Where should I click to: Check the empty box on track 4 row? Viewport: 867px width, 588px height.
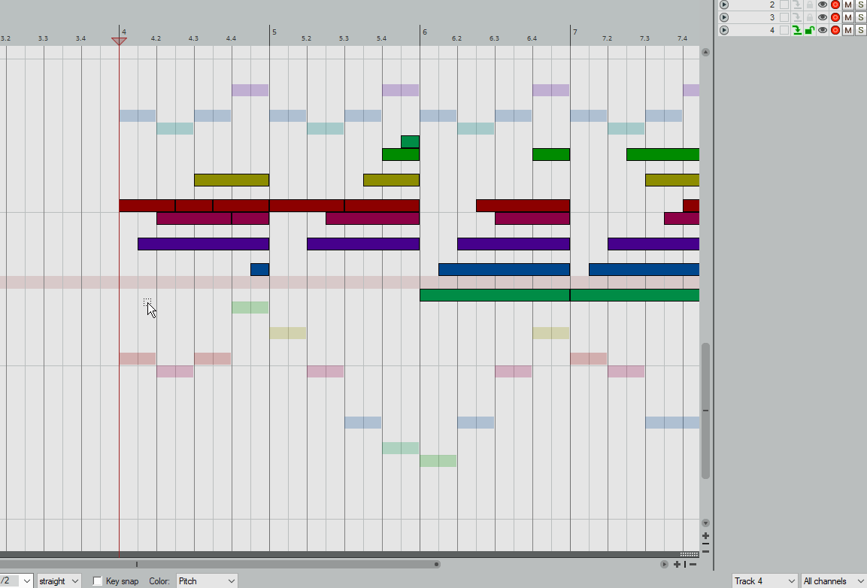click(x=784, y=30)
